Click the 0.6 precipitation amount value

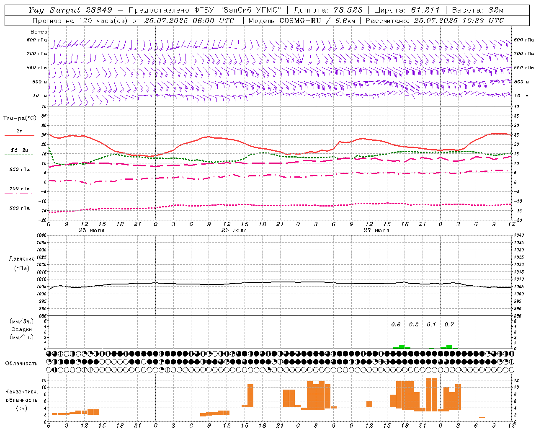click(396, 325)
